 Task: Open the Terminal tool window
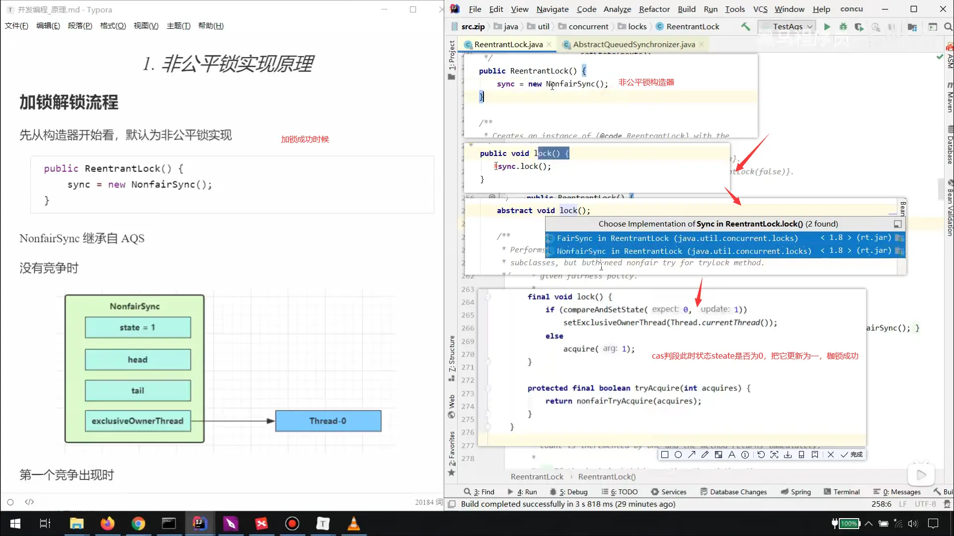[x=842, y=492]
